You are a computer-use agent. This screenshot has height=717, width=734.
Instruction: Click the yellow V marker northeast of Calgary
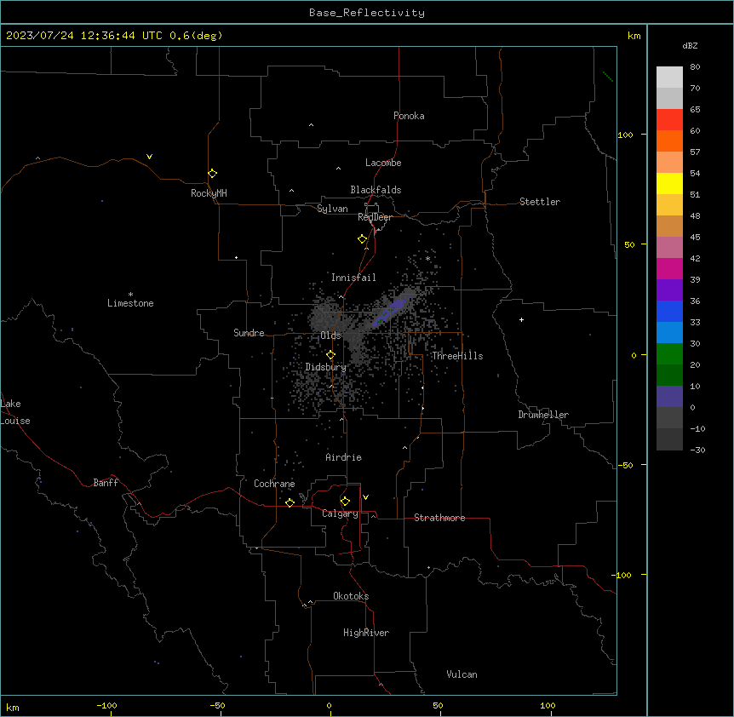[365, 497]
